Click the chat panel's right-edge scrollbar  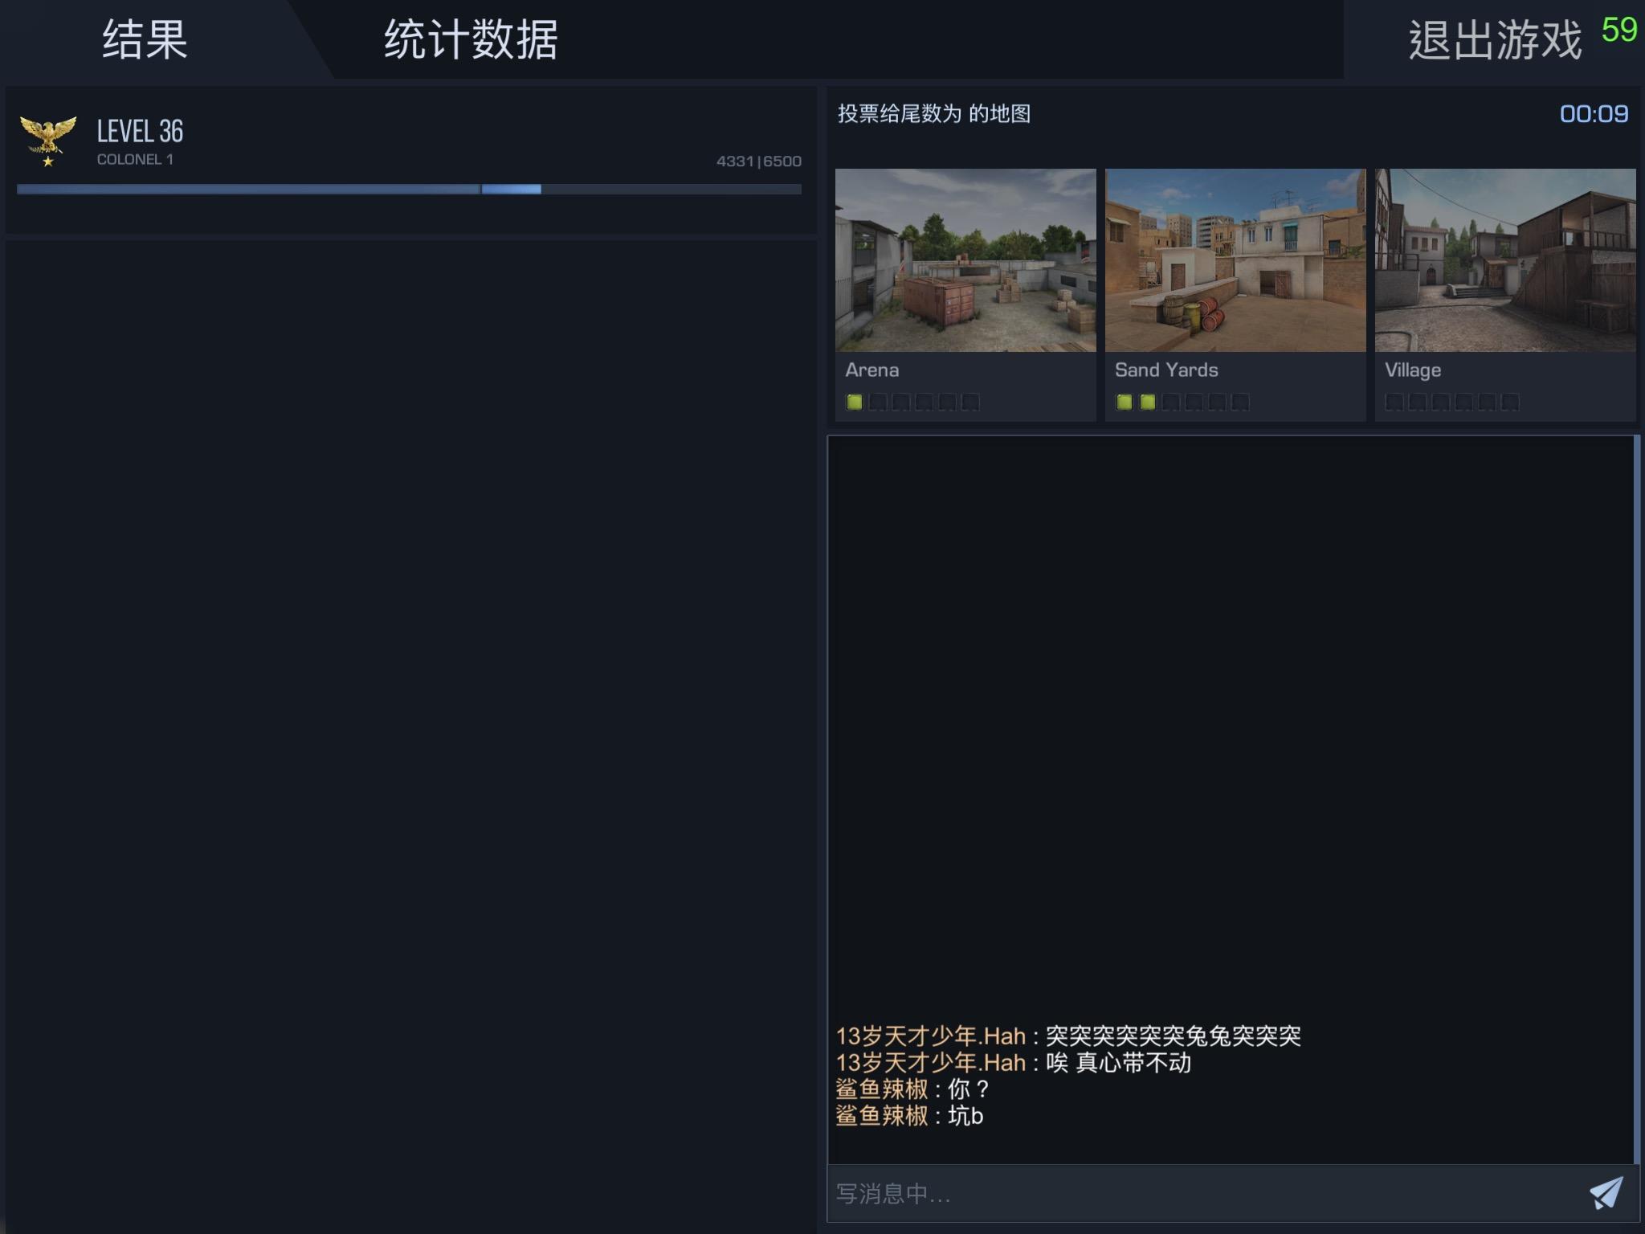click(1636, 799)
